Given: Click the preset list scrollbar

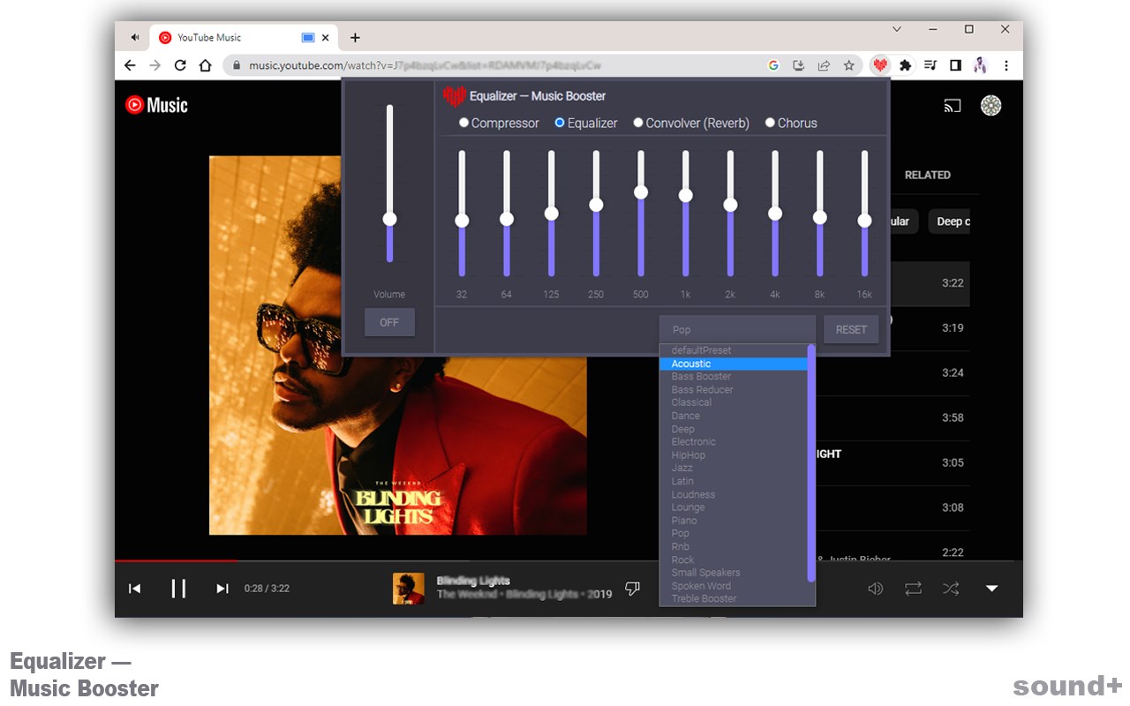Looking at the screenshot, I should pyautogui.click(x=810, y=463).
